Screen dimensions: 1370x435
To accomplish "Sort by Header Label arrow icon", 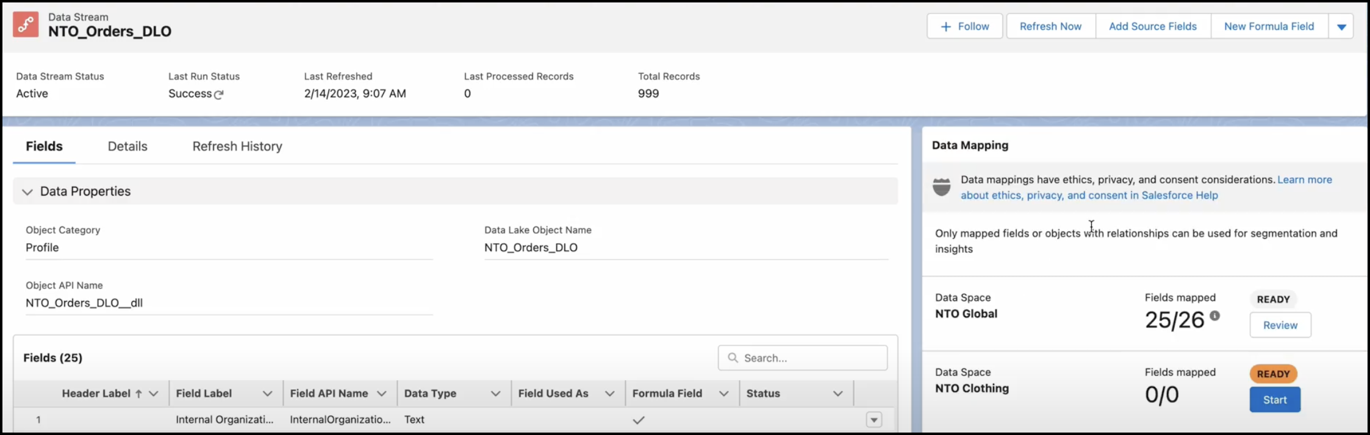I will pyautogui.click(x=138, y=394).
